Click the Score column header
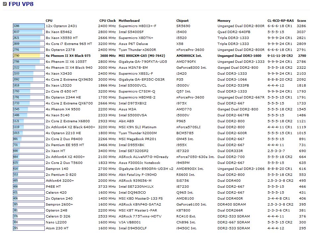Screen dimensions: 310x233 pos(301,20)
